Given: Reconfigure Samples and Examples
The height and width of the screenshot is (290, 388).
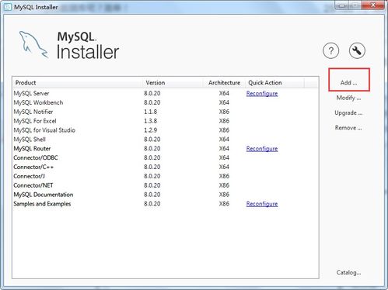Looking at the screenshot, I should tap(262, 204).
